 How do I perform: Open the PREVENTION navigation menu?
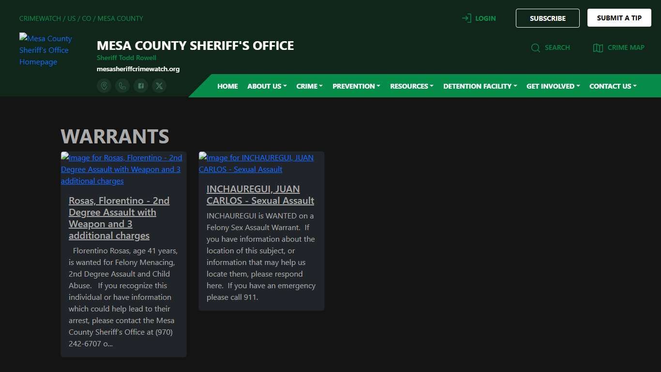[356, 86]
